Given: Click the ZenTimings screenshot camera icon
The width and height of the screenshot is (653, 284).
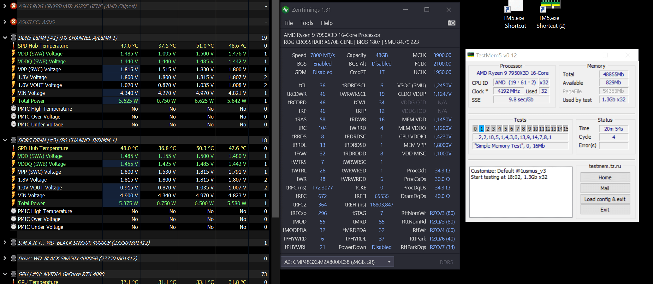Looking at the screenshot, I should [451, 23].
